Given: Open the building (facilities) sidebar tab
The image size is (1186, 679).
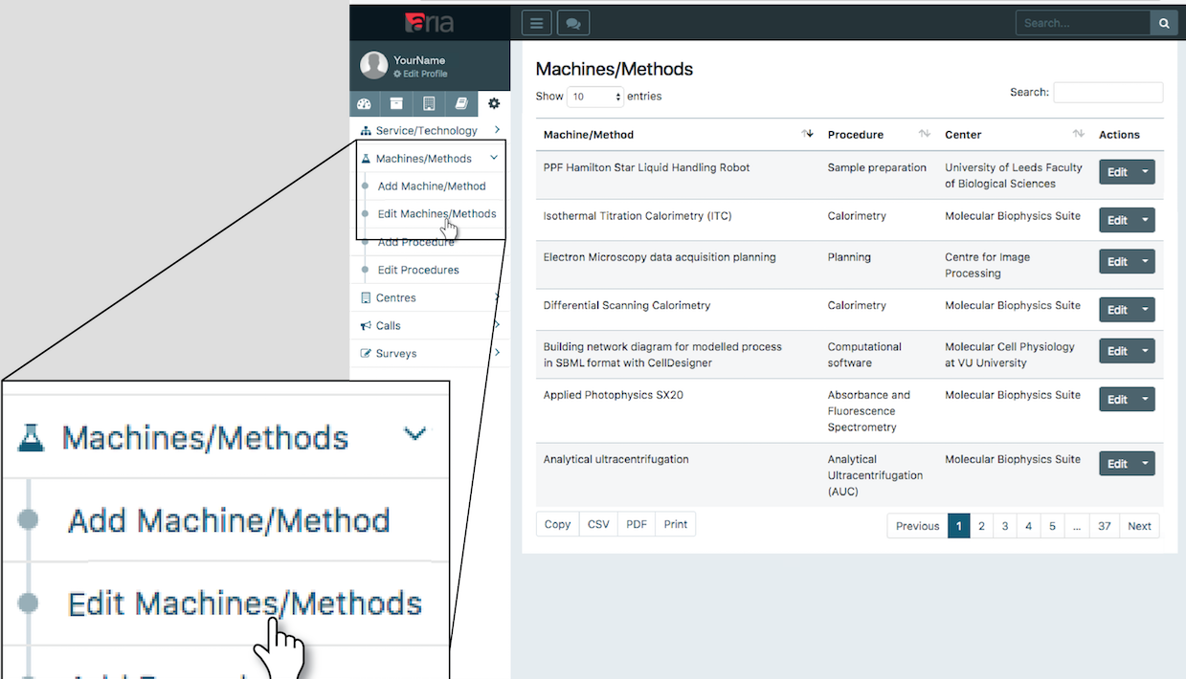Looking at the screenshot, I should coord(429,103).
